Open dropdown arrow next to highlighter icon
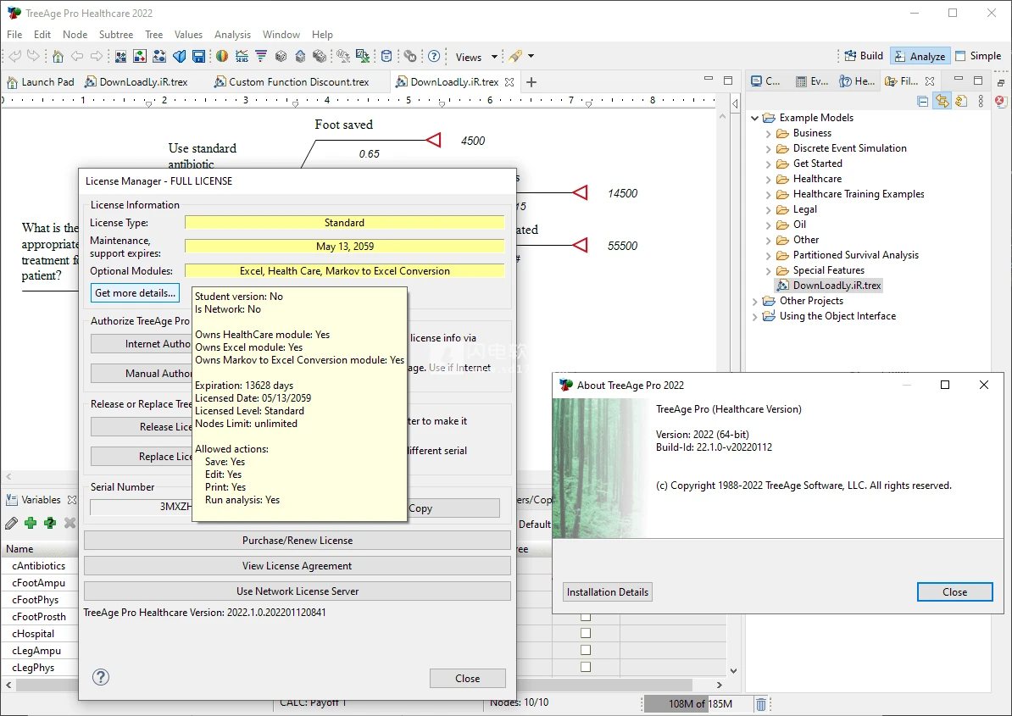 tap(531, 57)
